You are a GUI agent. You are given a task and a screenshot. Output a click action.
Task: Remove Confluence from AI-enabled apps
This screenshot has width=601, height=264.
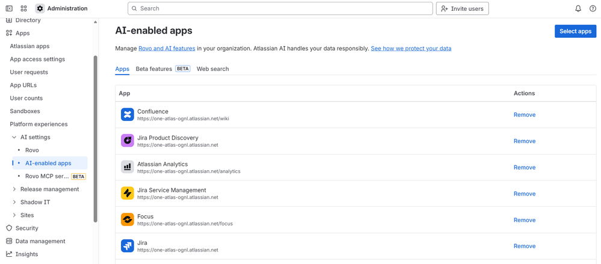(x=525, y=115)
